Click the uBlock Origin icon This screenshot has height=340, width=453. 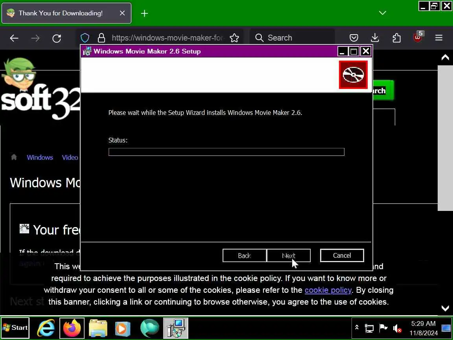tap(418, 37)
